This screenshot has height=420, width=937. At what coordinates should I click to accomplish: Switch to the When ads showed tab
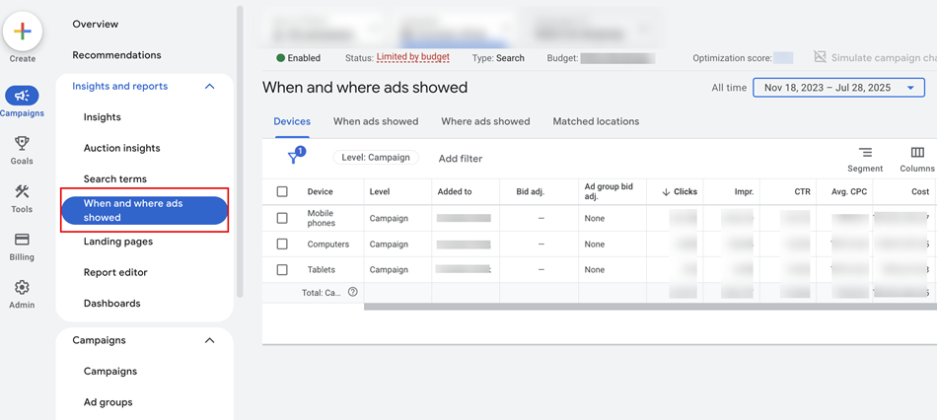(x=375, y=121)
